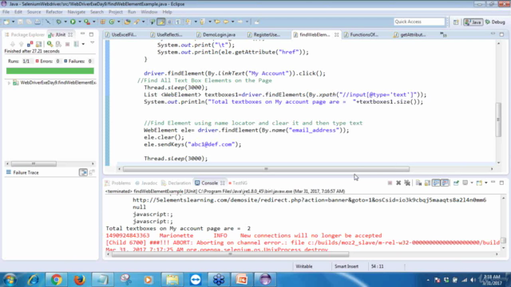The image size is (511, 287).
Task: Switch to the Debug perspective
Action: [x=495, y=22]
